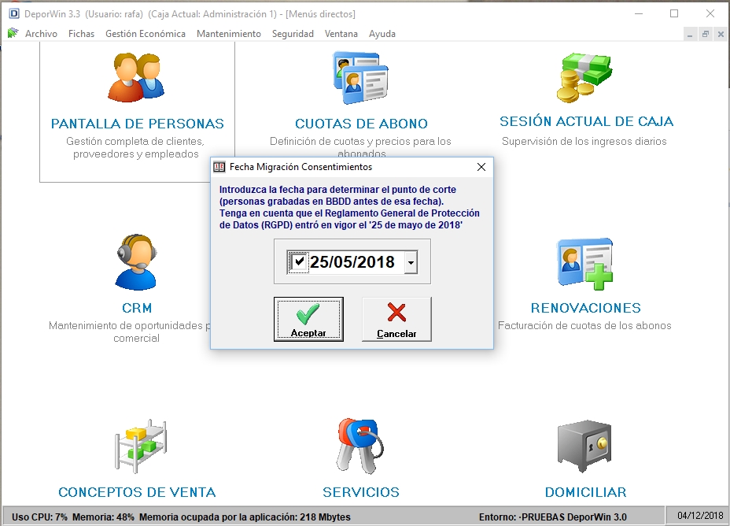The image size is (730, 526).
Task: Click 'Gestión completa de clientes' description
Action: [x=135, y=147]
